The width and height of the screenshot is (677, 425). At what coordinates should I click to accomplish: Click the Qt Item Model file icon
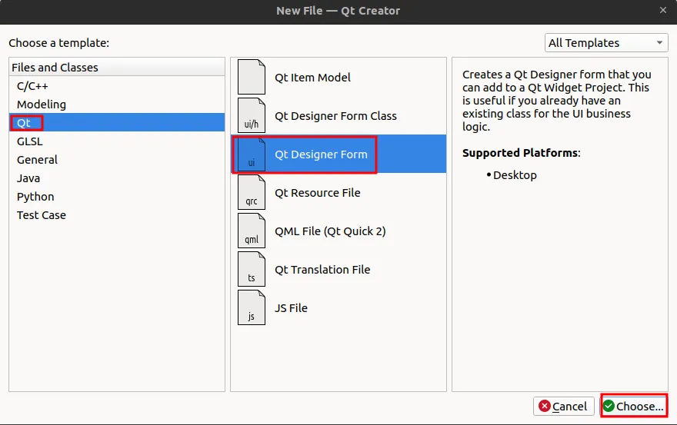click(x=252, y=77)
